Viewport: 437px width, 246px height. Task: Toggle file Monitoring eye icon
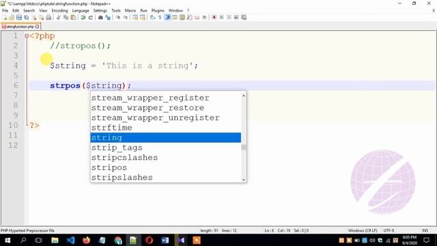point(205,18)
